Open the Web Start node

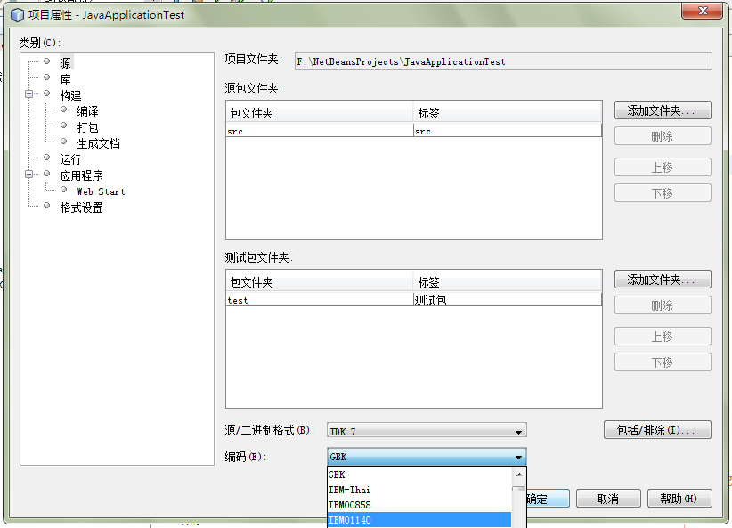[101, 191]
